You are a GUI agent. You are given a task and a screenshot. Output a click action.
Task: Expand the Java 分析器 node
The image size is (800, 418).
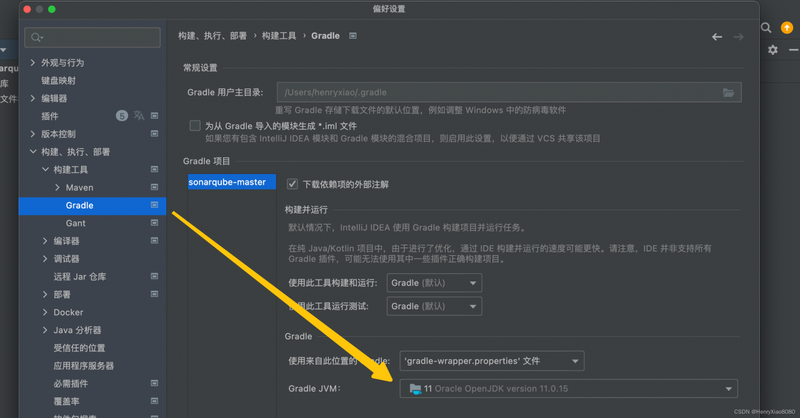46,330
